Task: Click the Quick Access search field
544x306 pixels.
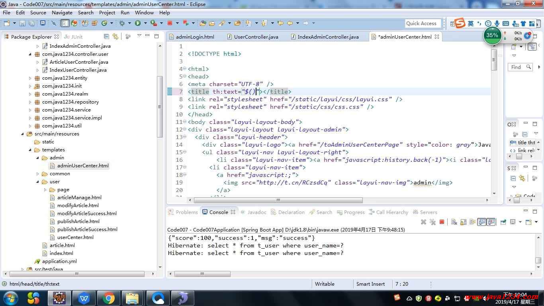Action: (423, 23)
